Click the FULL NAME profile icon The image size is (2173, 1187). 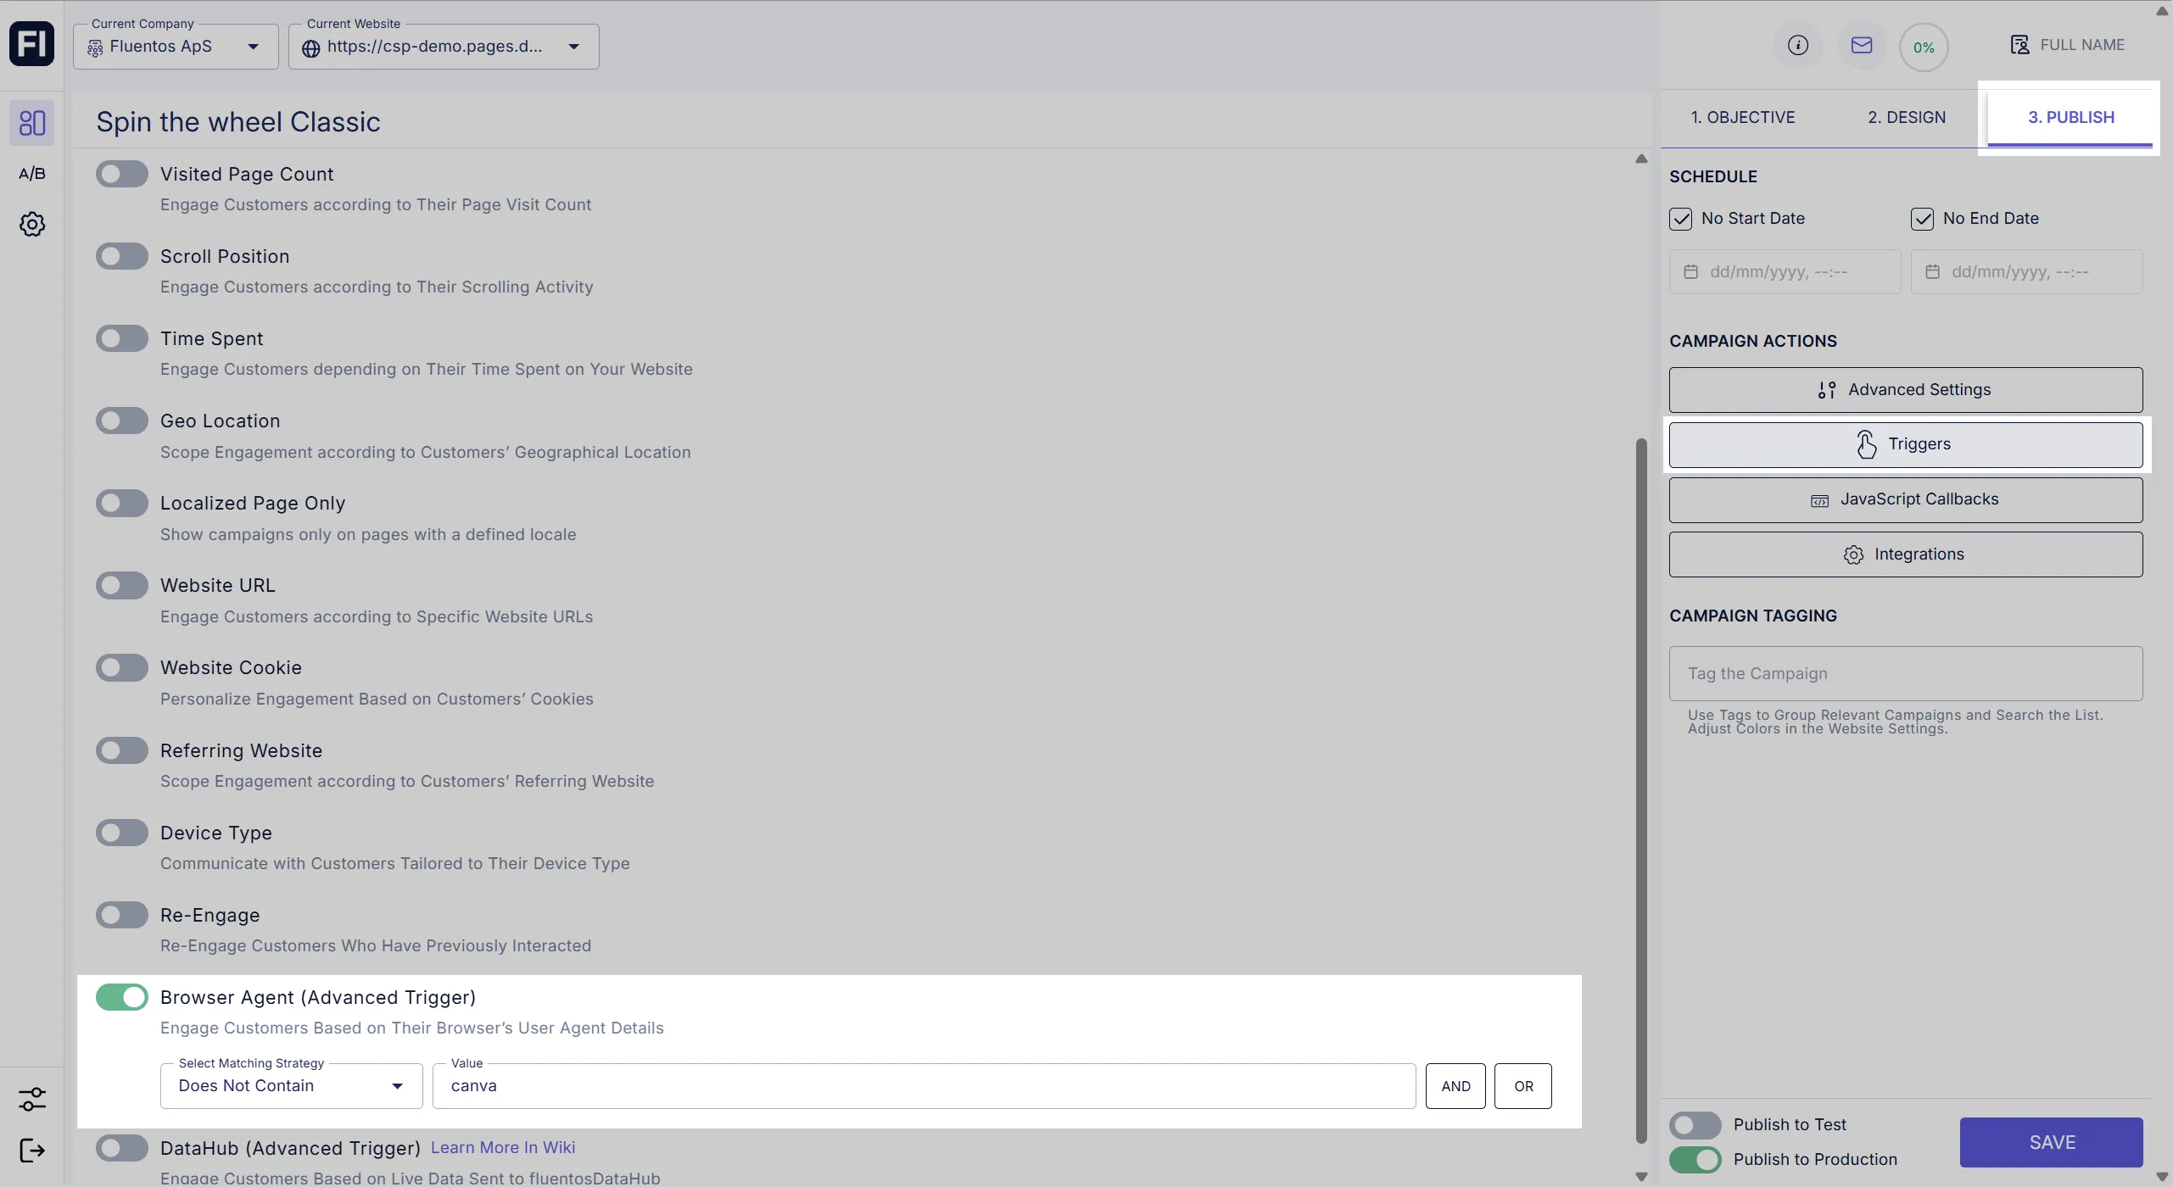click(x=2019, y=45)
